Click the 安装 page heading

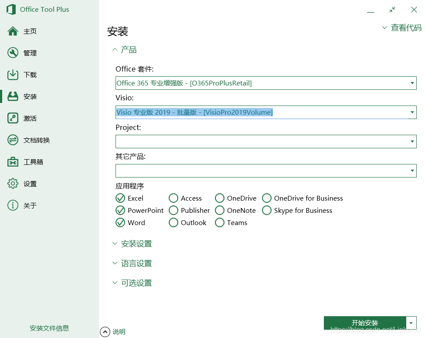click(x=118, y=31)
